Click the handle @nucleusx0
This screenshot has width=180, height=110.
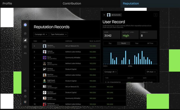(x=52, y=93)
